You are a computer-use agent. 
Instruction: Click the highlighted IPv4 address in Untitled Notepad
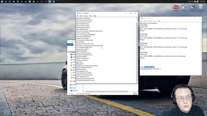pyautogui.click(x=149, y=67)
